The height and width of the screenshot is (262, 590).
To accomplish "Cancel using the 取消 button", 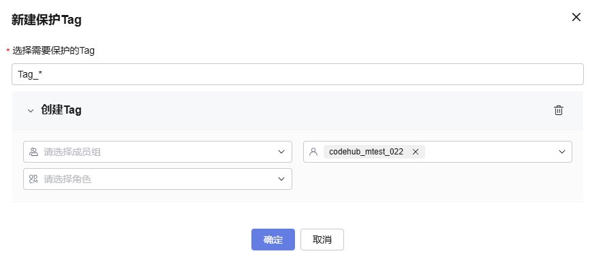I will 322,240.
